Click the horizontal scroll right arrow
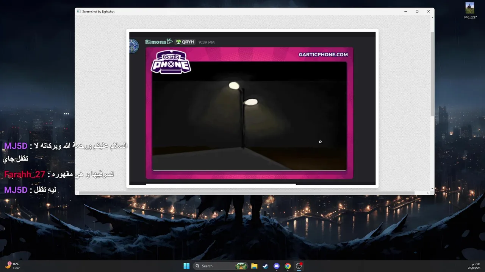 point(429,193)
